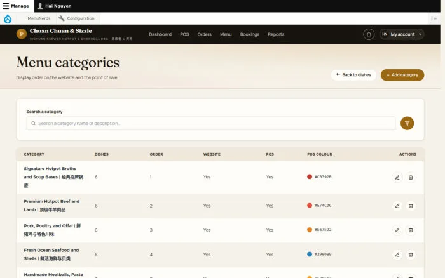The width and height of the screenshot is (445, 278).
Task: Go to the Dashboard nav item
Action: point(160,34)
